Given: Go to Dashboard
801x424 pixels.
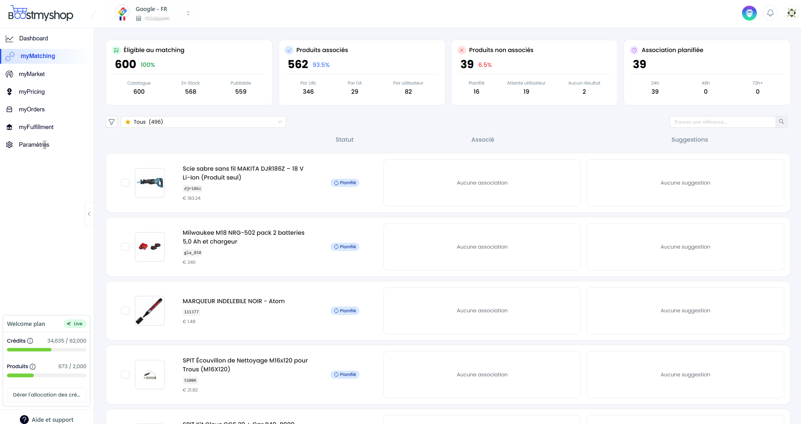Looking at the screenshot, I should click(33, 38).
